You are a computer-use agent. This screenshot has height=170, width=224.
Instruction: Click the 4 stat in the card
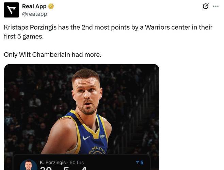84,168
